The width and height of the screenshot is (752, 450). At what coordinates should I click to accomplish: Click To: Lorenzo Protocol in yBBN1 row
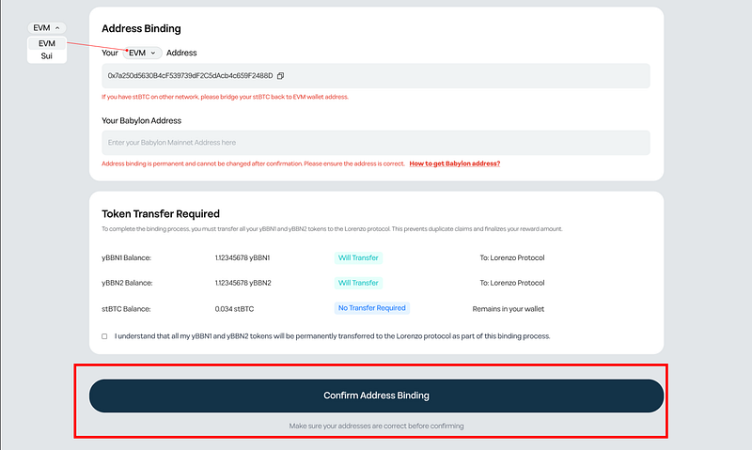point(511,257)
